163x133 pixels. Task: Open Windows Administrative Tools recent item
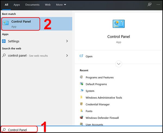pyautogui.click(x=104, y=98)
